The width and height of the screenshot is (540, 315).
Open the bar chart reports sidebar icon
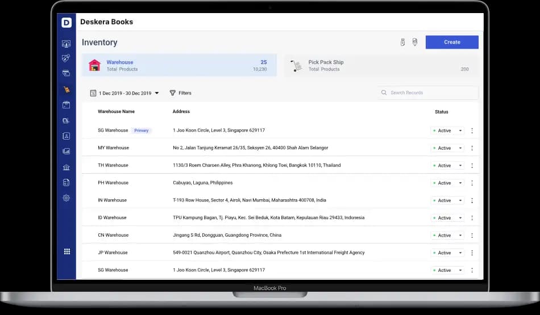(66, 152)
